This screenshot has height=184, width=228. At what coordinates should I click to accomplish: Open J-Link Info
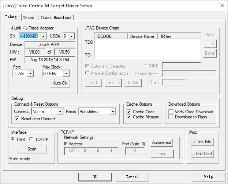(202, 142)
